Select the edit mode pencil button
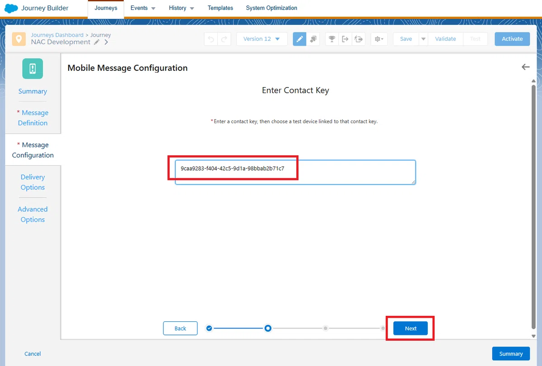This screenshot has height=366, width=542. tap(299, 39)
